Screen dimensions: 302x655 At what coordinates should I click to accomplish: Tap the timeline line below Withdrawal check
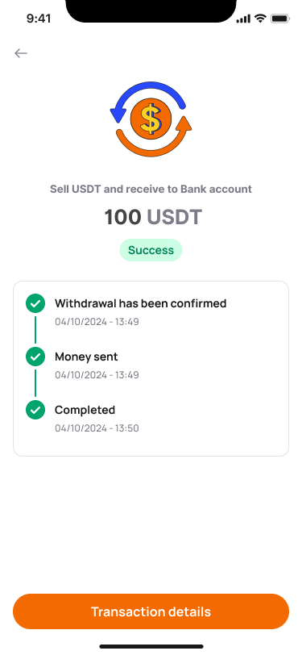point(35,330)
